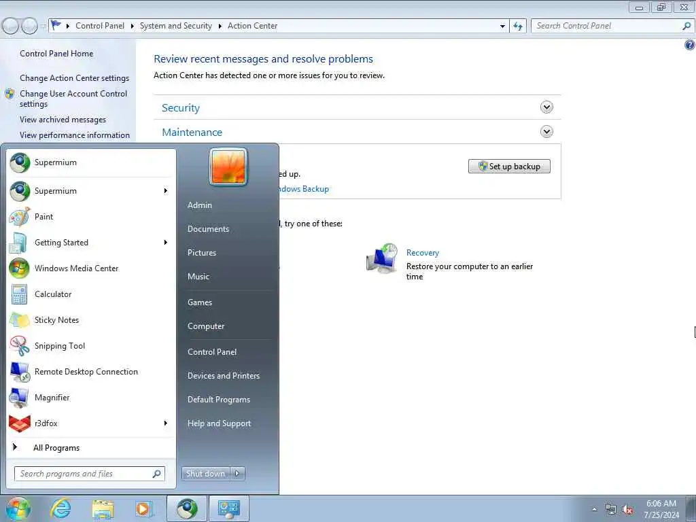Open Windows Explorer folder icon on taskbar

point(103,508)
